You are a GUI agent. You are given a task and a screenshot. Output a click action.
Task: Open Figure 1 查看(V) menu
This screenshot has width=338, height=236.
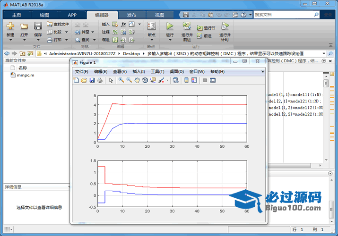120,72
